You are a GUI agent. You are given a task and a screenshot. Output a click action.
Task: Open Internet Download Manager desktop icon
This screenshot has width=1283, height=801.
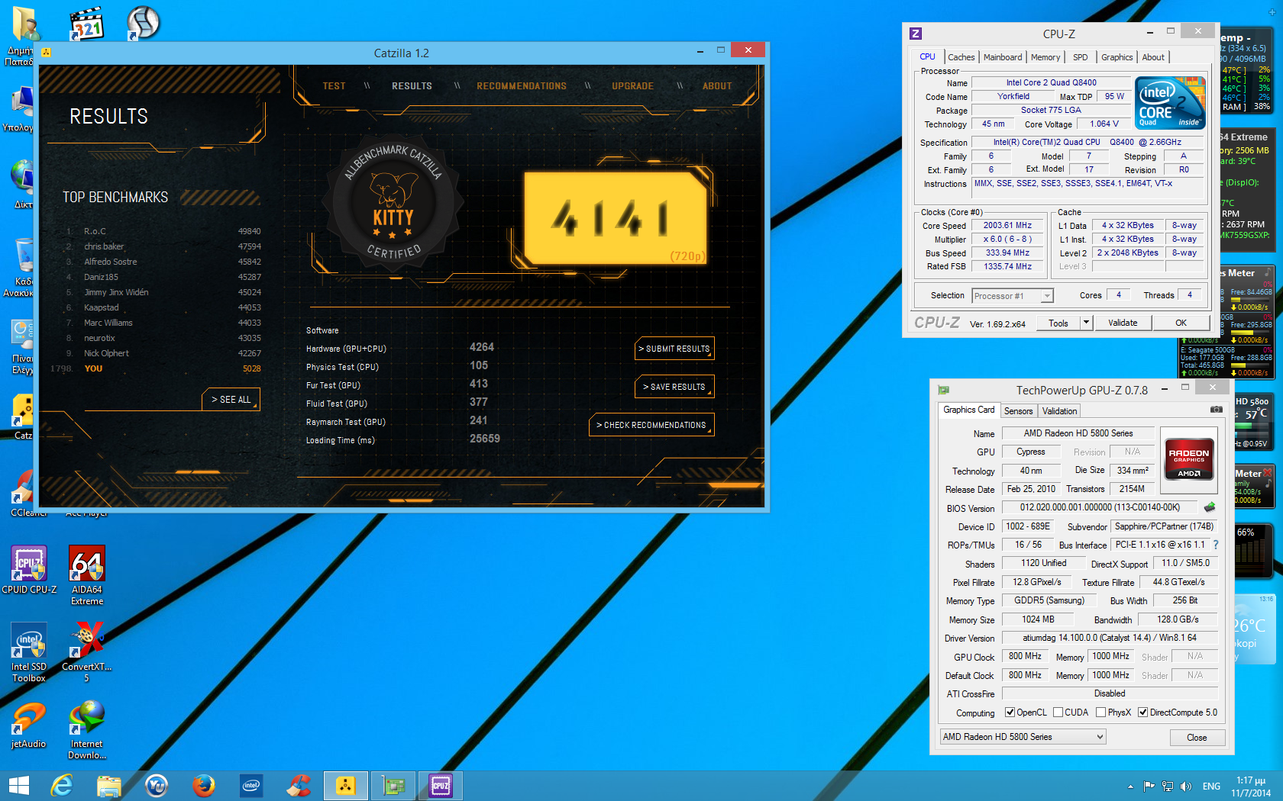pos(87,730)
